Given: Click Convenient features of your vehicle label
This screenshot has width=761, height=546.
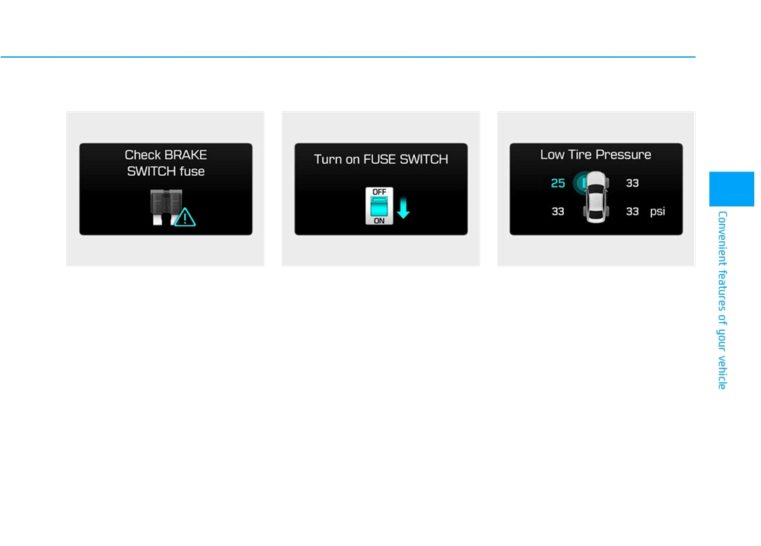Looking at the screenshot, I should (x=723, y=300).
